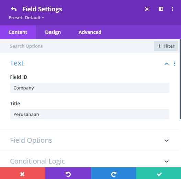Screen dimensions: 181x179
Task: Click the blue redo button
Action: pos(114,173)
